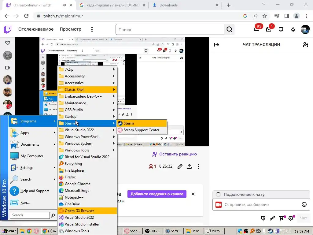Viewport: 313px width, 235px height.
Task: Collapse the stream chat panel arrow
Action: [217, 45]
